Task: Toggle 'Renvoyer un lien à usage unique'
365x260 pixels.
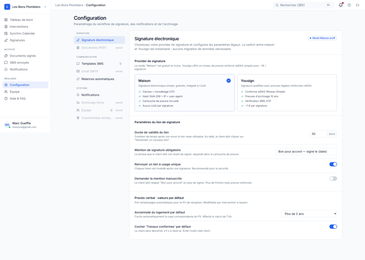Action: [333, 164]
